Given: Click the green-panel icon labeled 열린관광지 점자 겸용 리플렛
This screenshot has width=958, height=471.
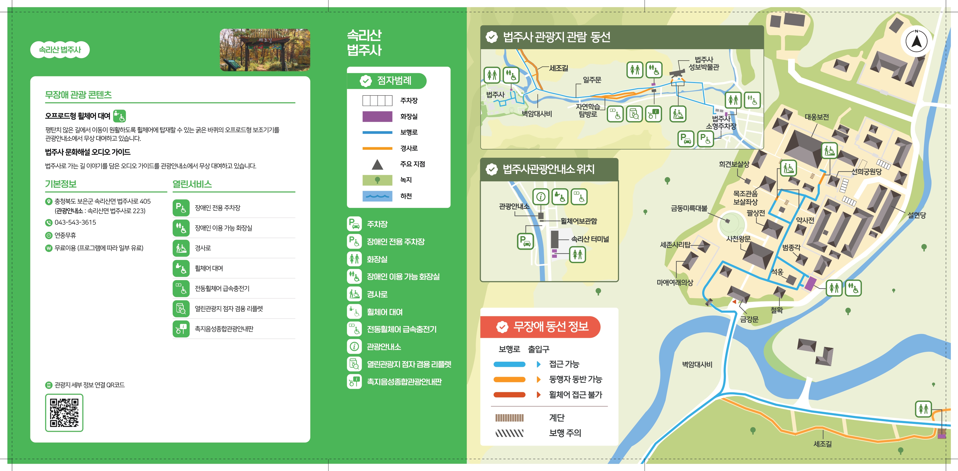Looking at the screenshot, I should pyautogui.click(x=354, y=364).
